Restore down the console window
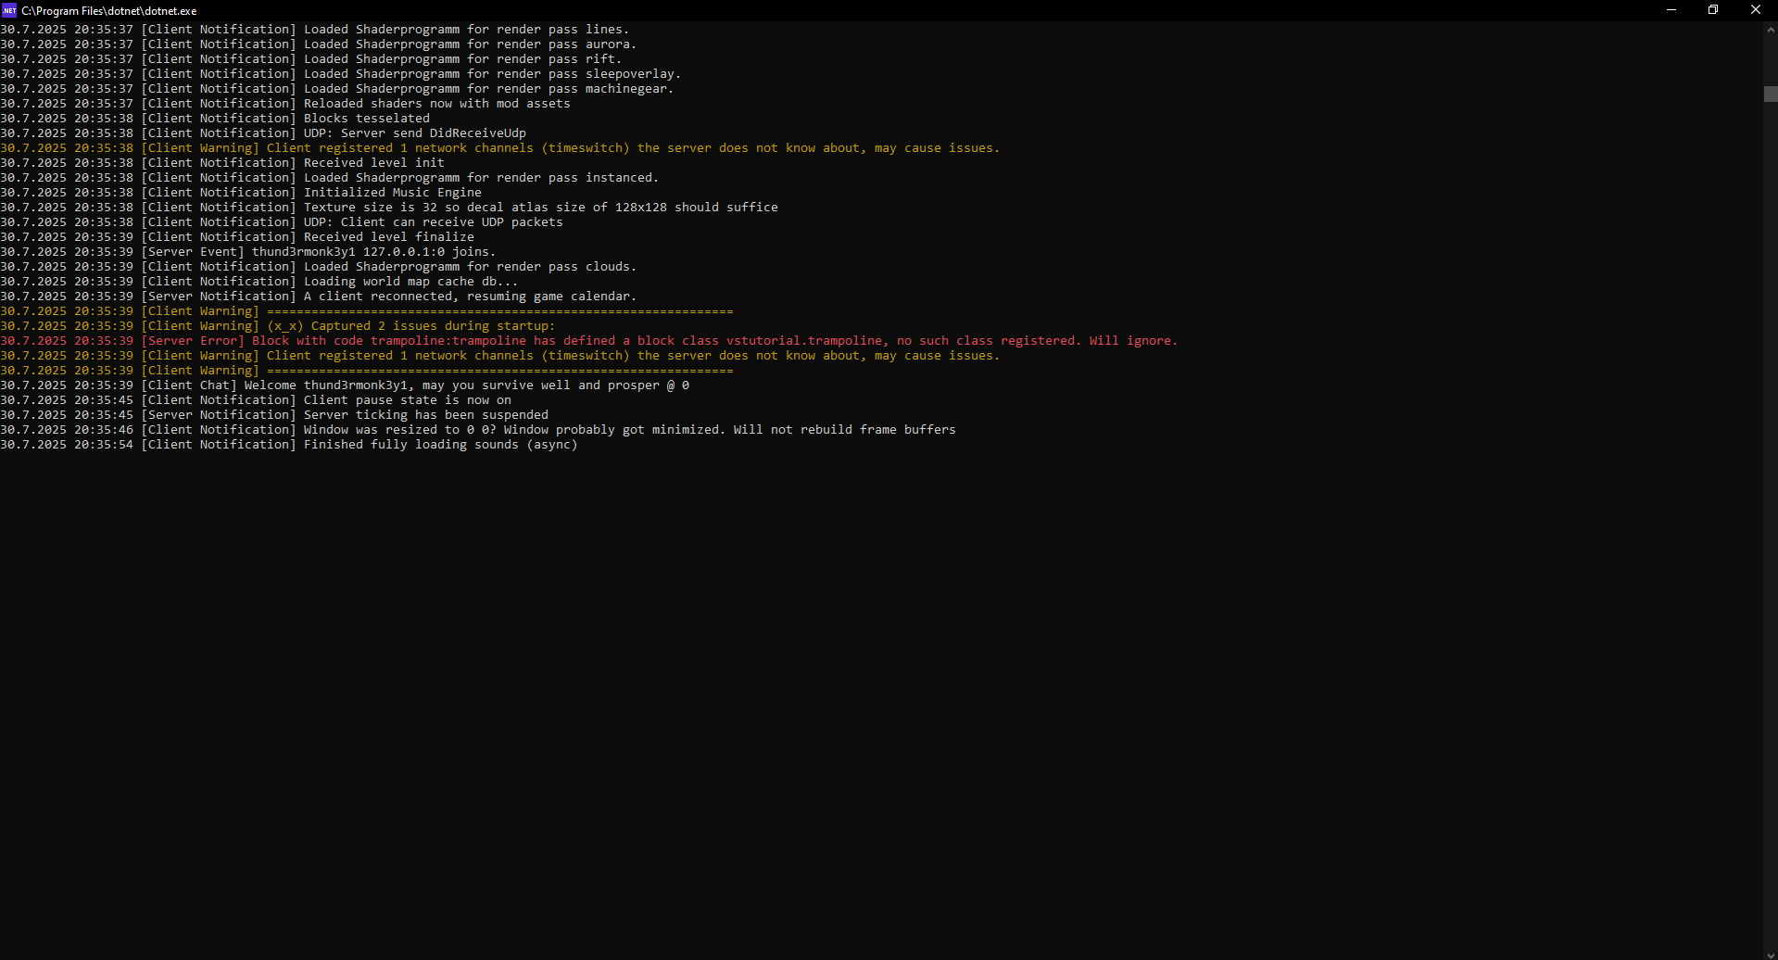Screen dimensions: 1778x960 pos(1713,10)
